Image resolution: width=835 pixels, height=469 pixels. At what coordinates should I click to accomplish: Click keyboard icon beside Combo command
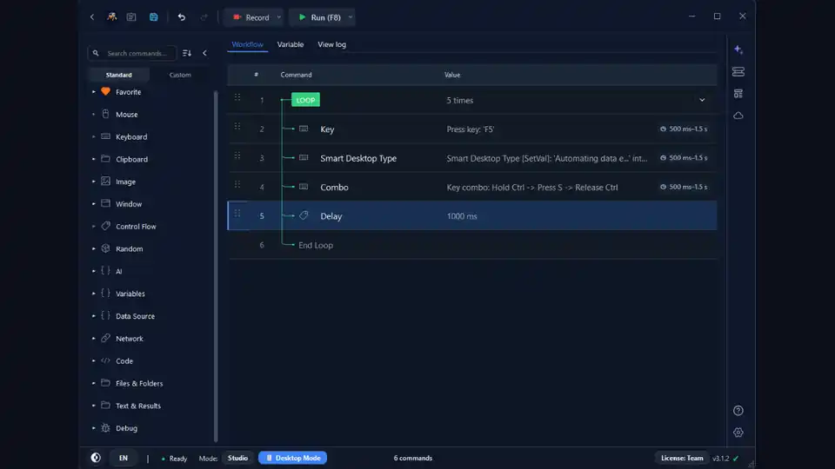[x=304, y=187]
